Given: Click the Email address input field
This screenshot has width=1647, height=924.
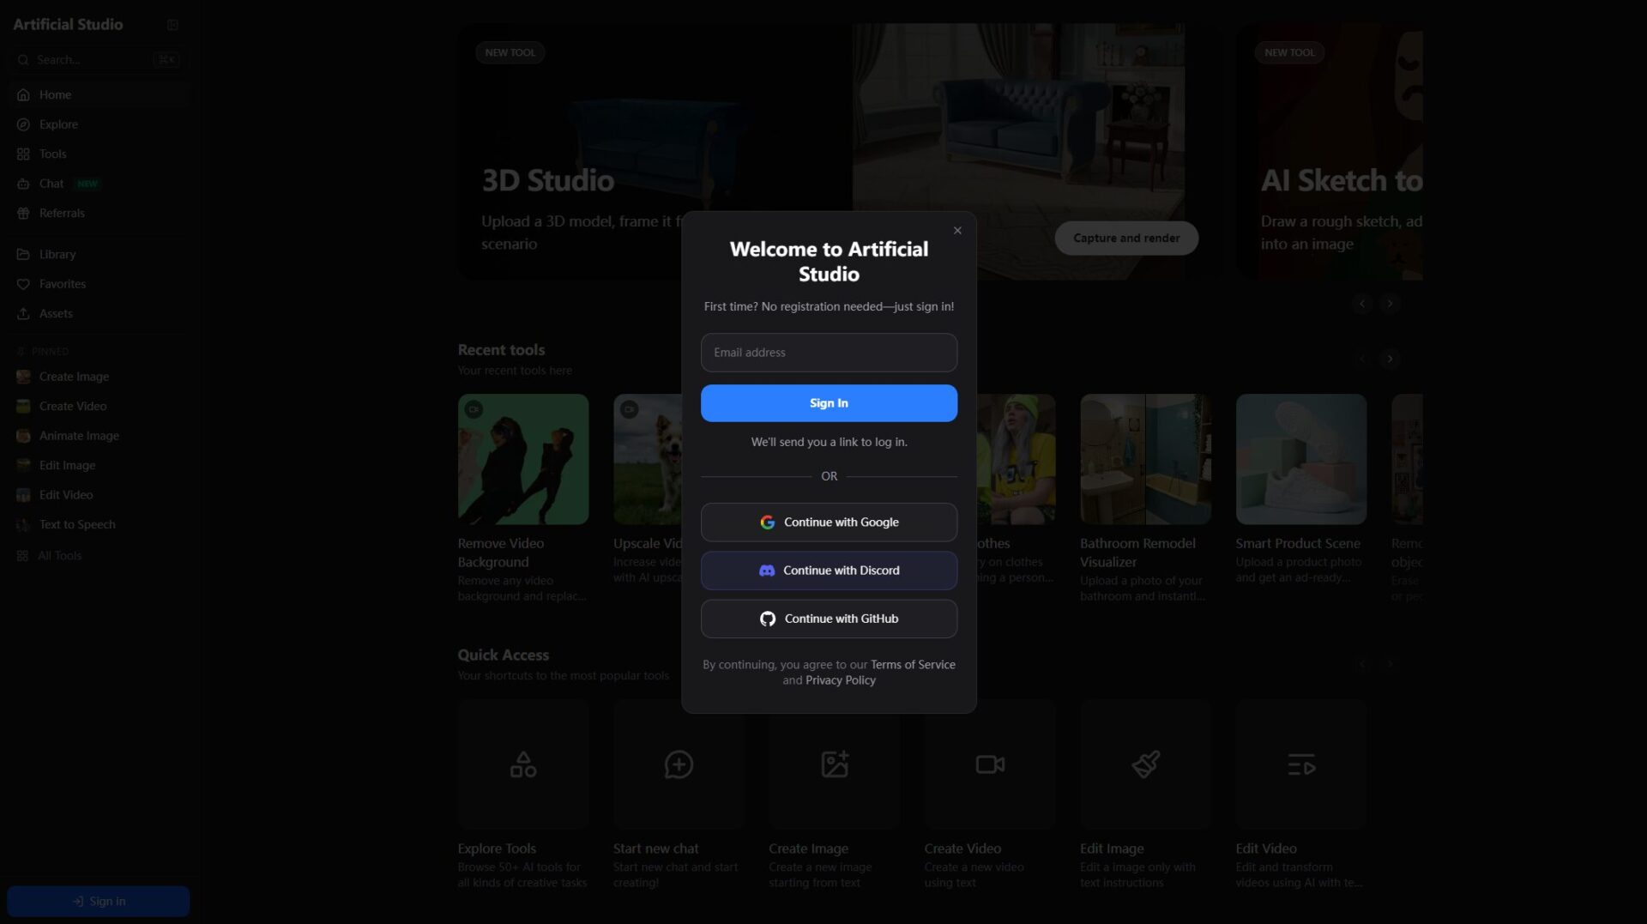Looking at the screenshot, I should coord(829,353).
